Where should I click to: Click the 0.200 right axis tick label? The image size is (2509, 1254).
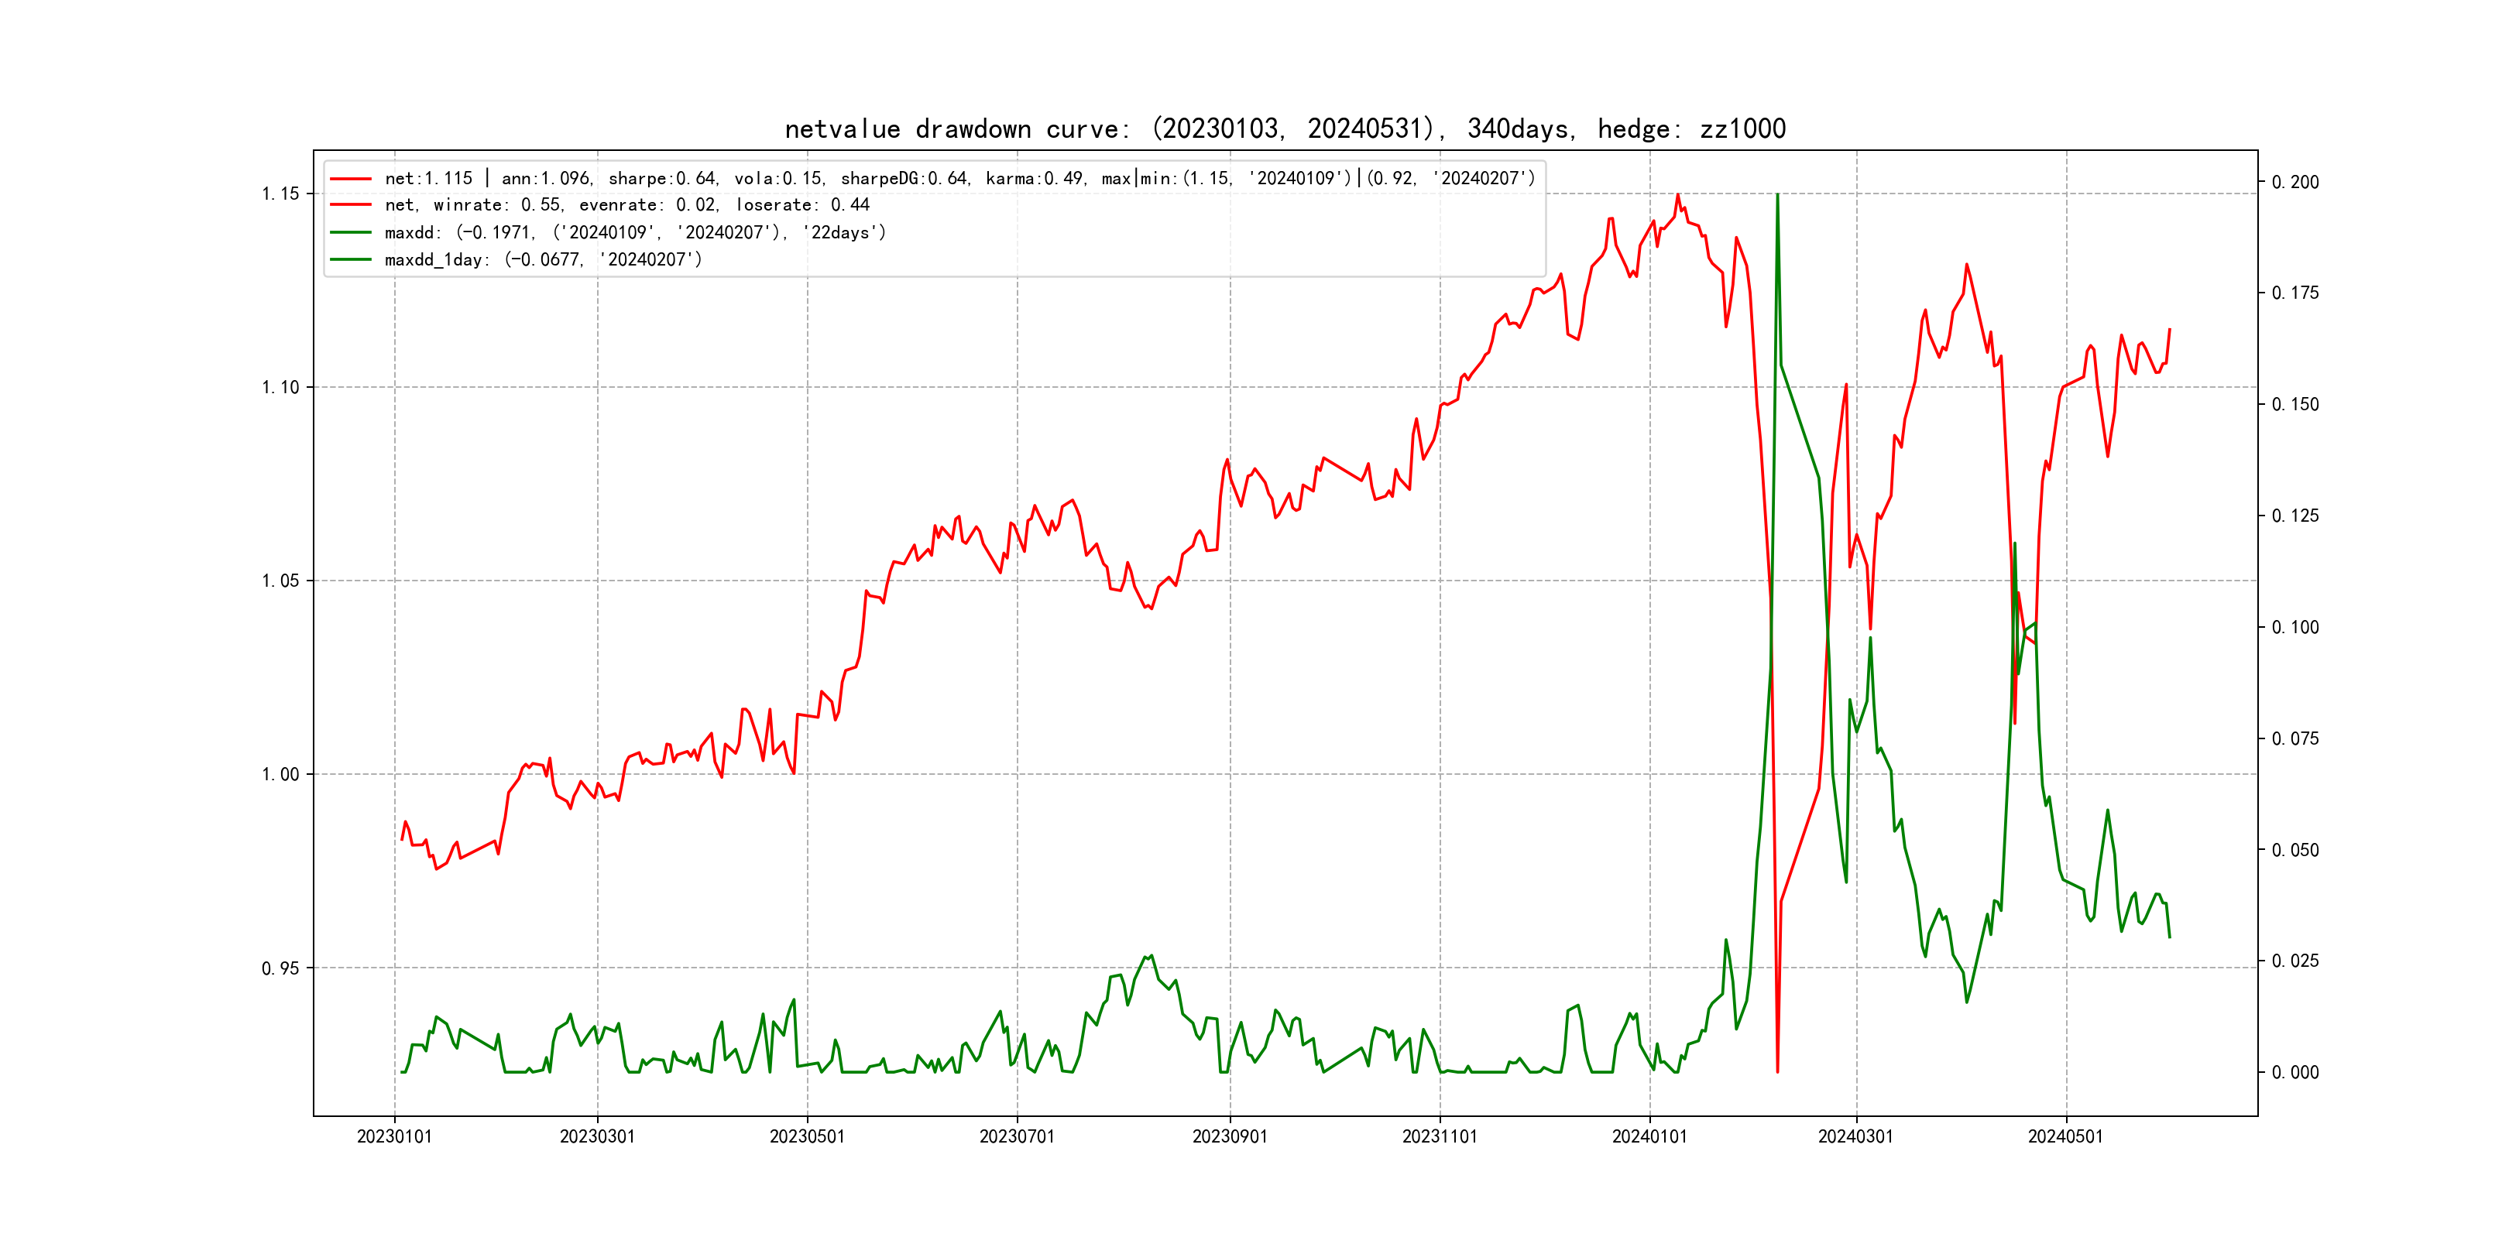2296,182
